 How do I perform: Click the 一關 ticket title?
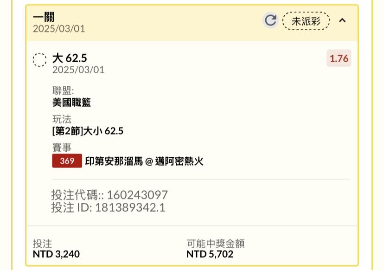pyautogui.click(x=44, y=17)
